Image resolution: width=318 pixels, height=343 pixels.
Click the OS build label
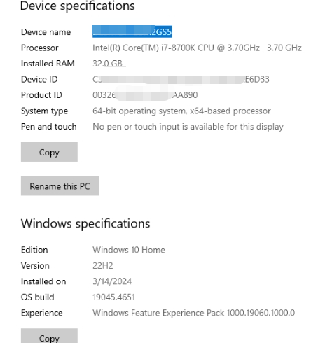coord(38,297)
